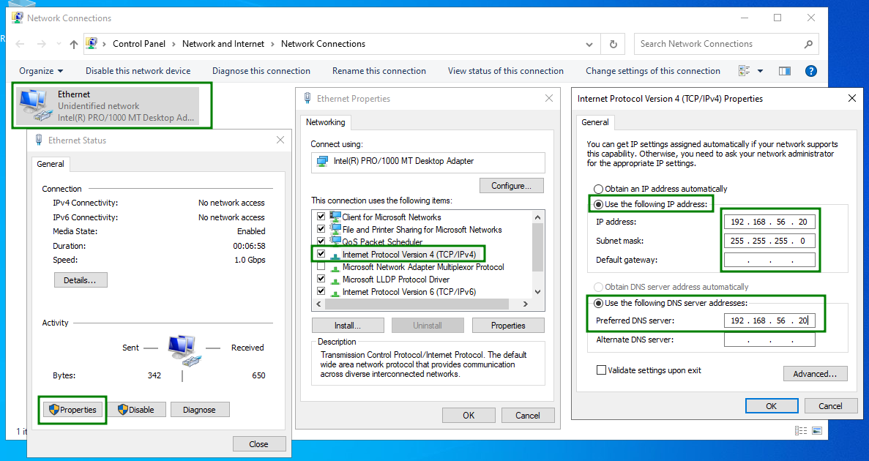Click the Change your view icon
The image size is (869, 461).
(x=745, y=71)
